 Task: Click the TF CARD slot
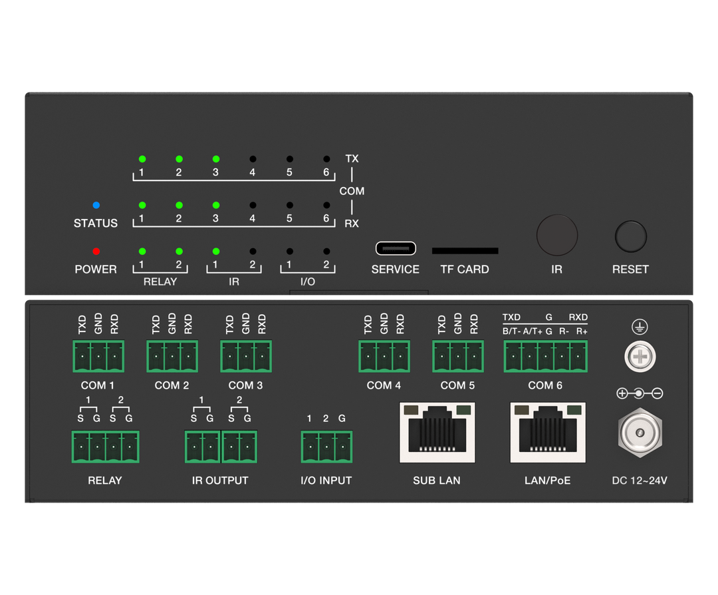point(465,251)
